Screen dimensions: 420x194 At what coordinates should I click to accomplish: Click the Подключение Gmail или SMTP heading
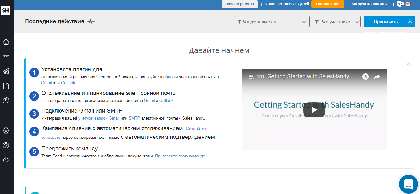click(x=82, y=111)
